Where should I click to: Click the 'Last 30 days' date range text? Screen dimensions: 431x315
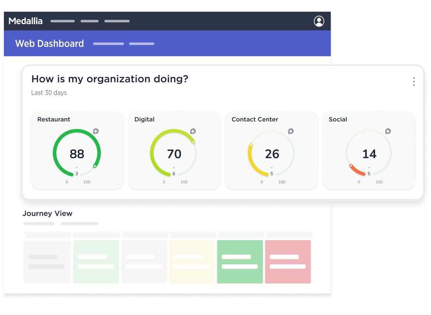pyautogui.click(x=49, y=93)
